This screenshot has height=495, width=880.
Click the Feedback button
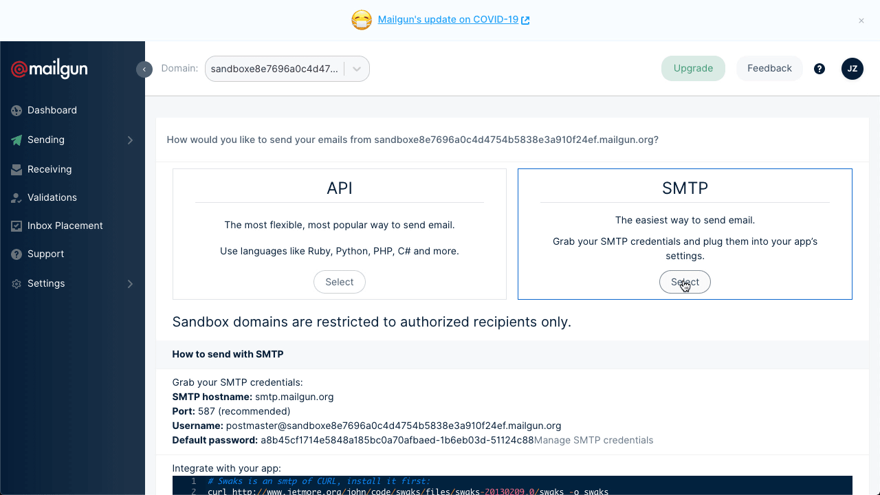point(769,68)
